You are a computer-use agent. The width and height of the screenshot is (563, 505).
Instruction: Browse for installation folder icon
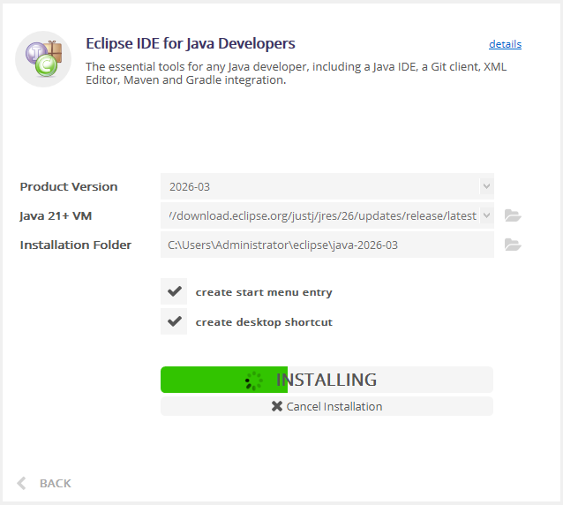pos(513,245)
